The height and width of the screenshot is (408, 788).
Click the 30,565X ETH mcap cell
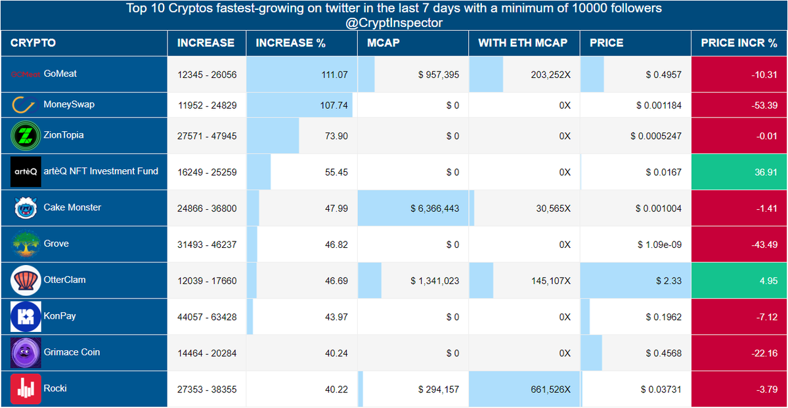point(525,208)
